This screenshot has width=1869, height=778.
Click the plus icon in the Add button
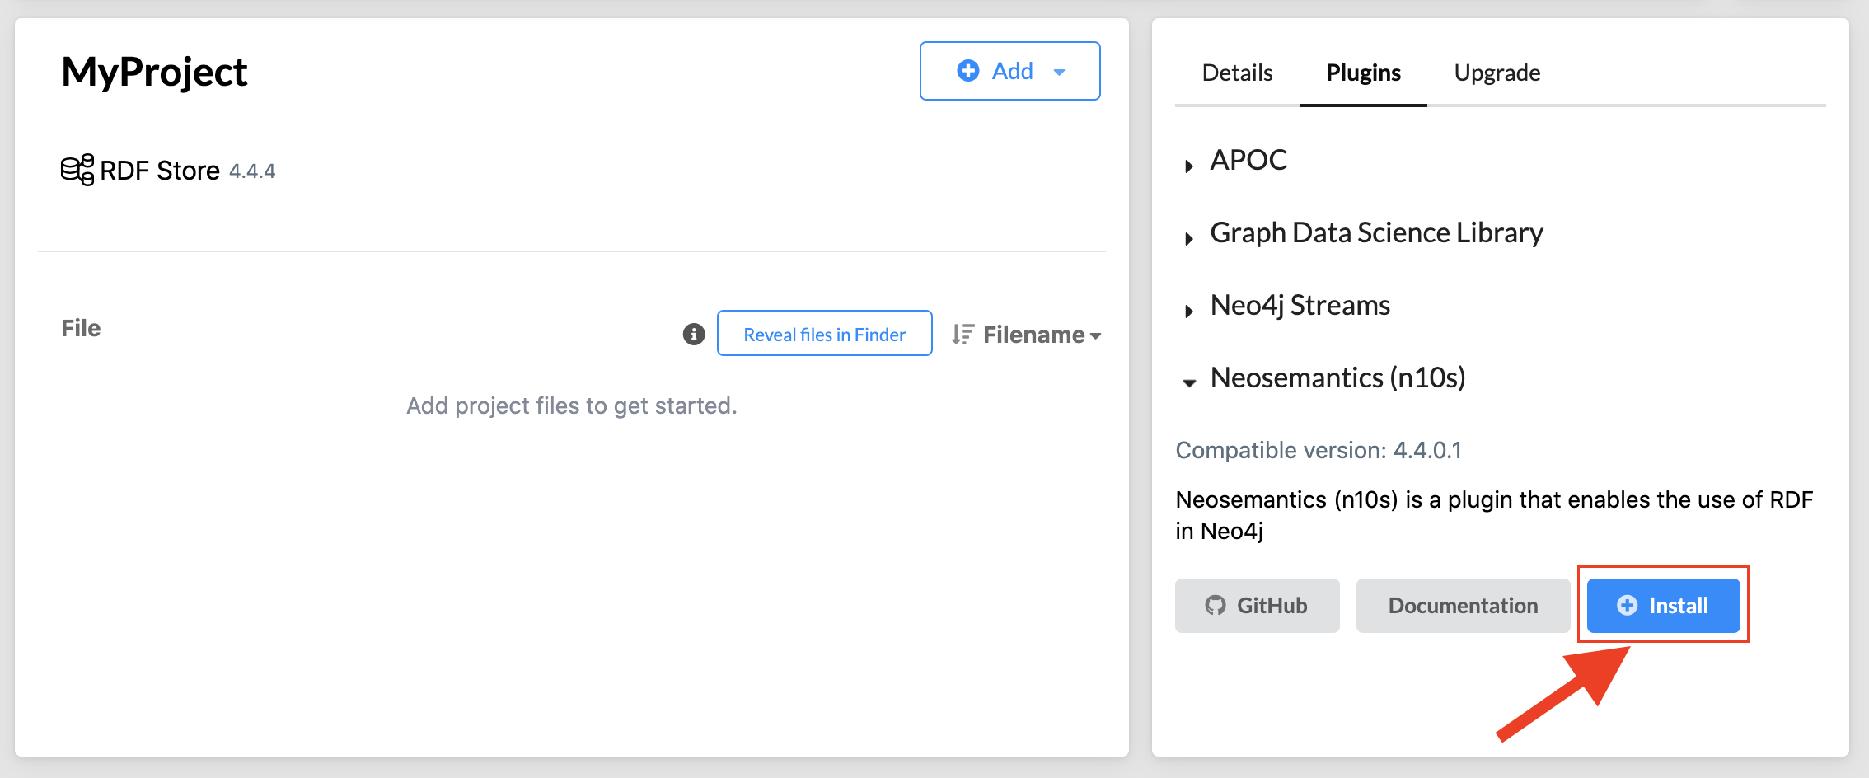[x=968, y=71]
